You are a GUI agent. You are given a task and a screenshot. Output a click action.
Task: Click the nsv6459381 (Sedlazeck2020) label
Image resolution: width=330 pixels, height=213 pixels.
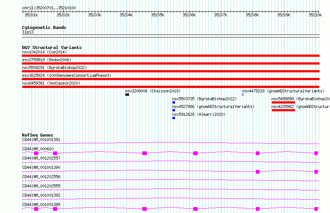pos(51,83)
